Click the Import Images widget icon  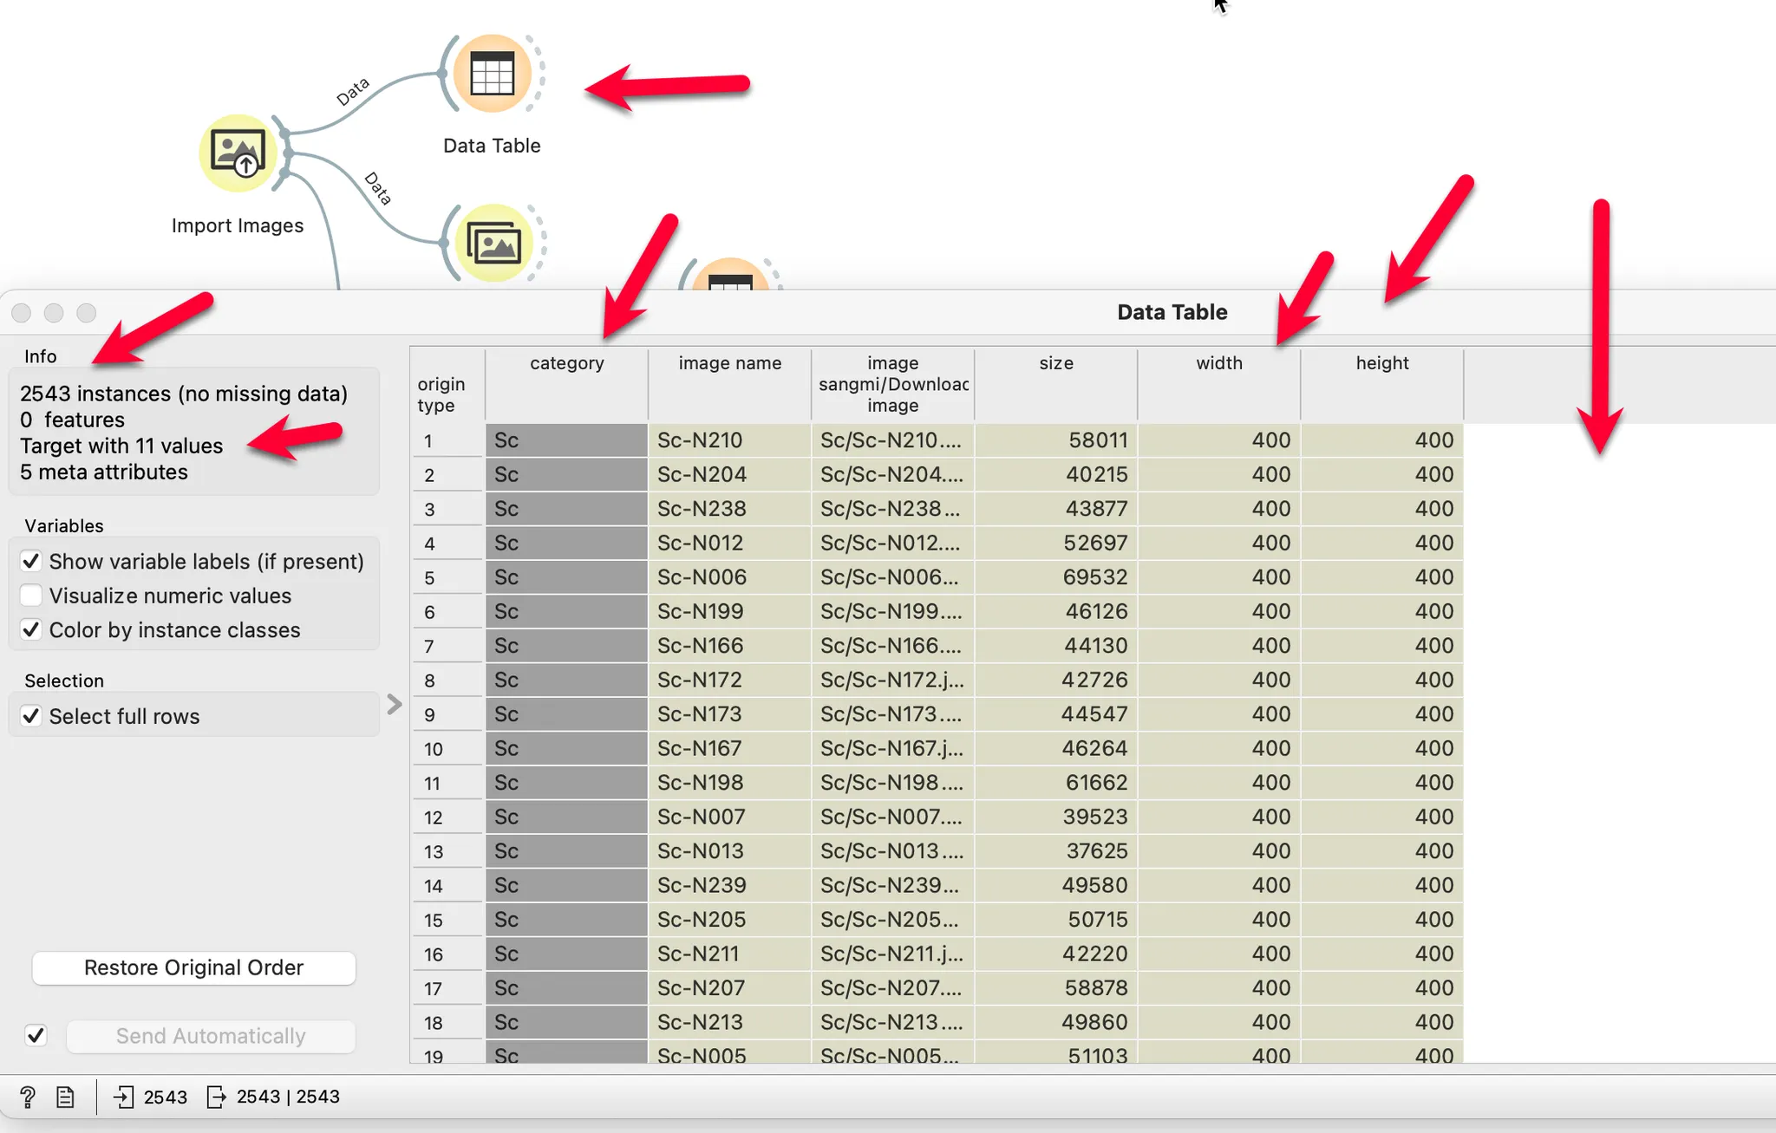(238, 153)
